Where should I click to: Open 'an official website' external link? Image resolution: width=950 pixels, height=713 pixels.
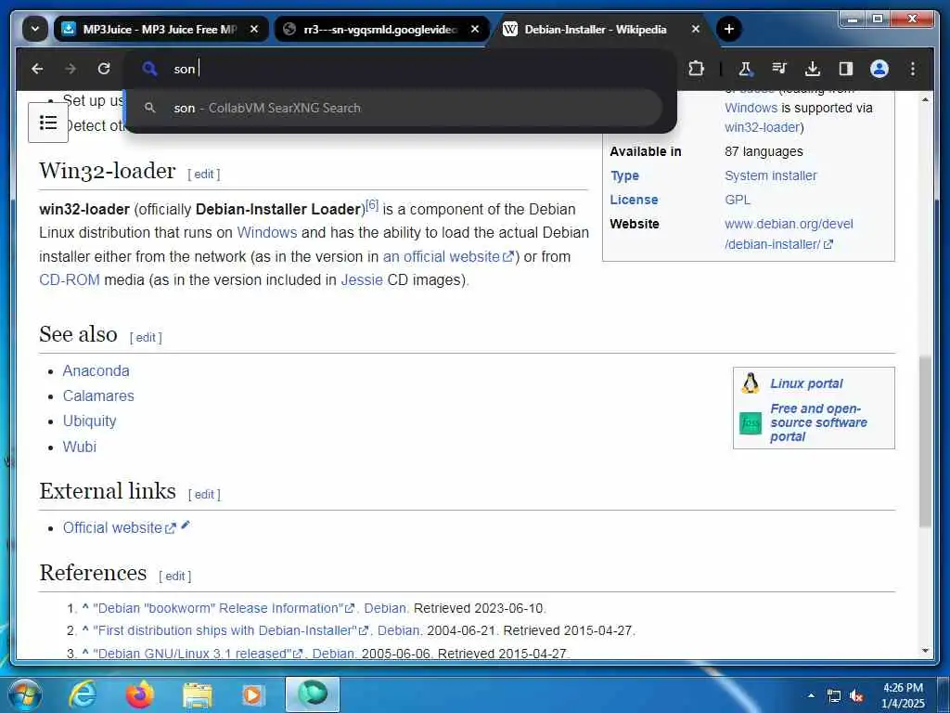tap(448, 256)
